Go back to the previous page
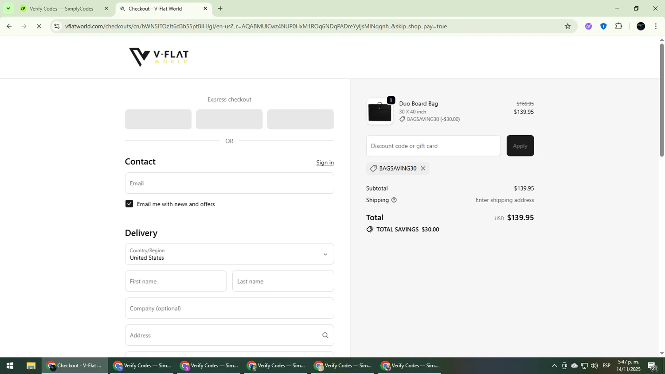 (9, 26)
